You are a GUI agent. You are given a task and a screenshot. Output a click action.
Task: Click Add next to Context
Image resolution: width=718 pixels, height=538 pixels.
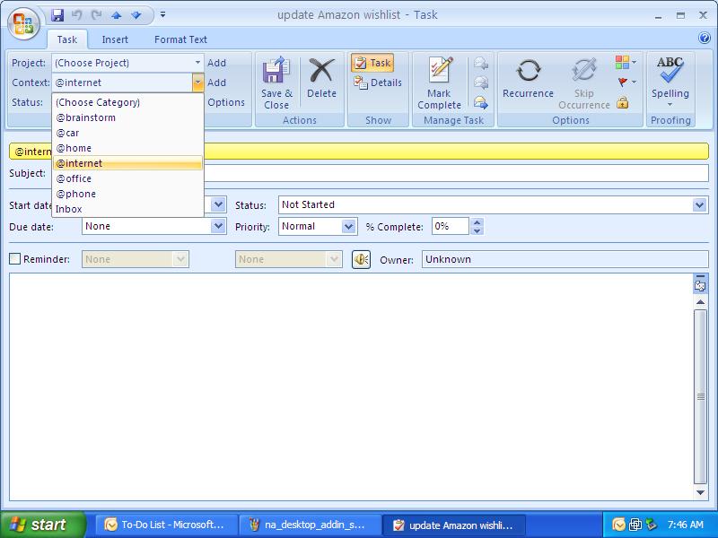[x=216, y=82]
